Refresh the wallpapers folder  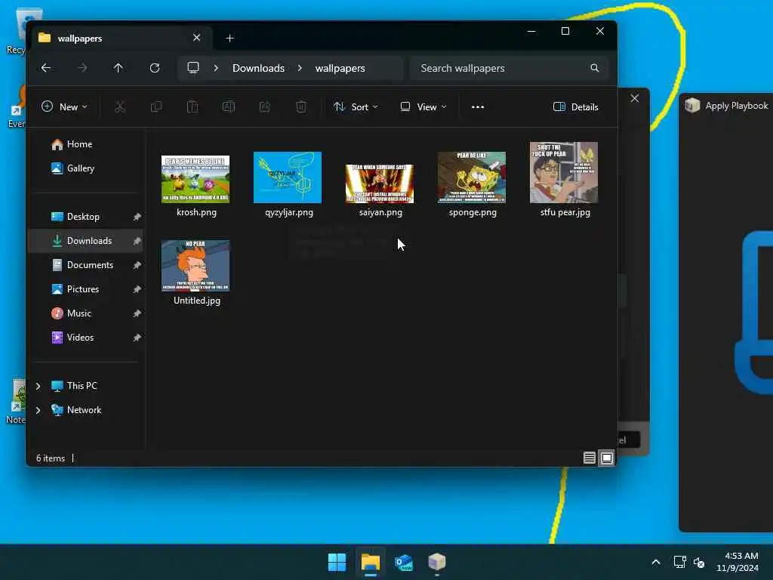(155, 68)
